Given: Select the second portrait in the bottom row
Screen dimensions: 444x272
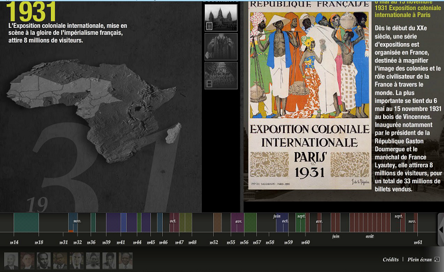Looking at the screenshot, I should coord(28,261).
